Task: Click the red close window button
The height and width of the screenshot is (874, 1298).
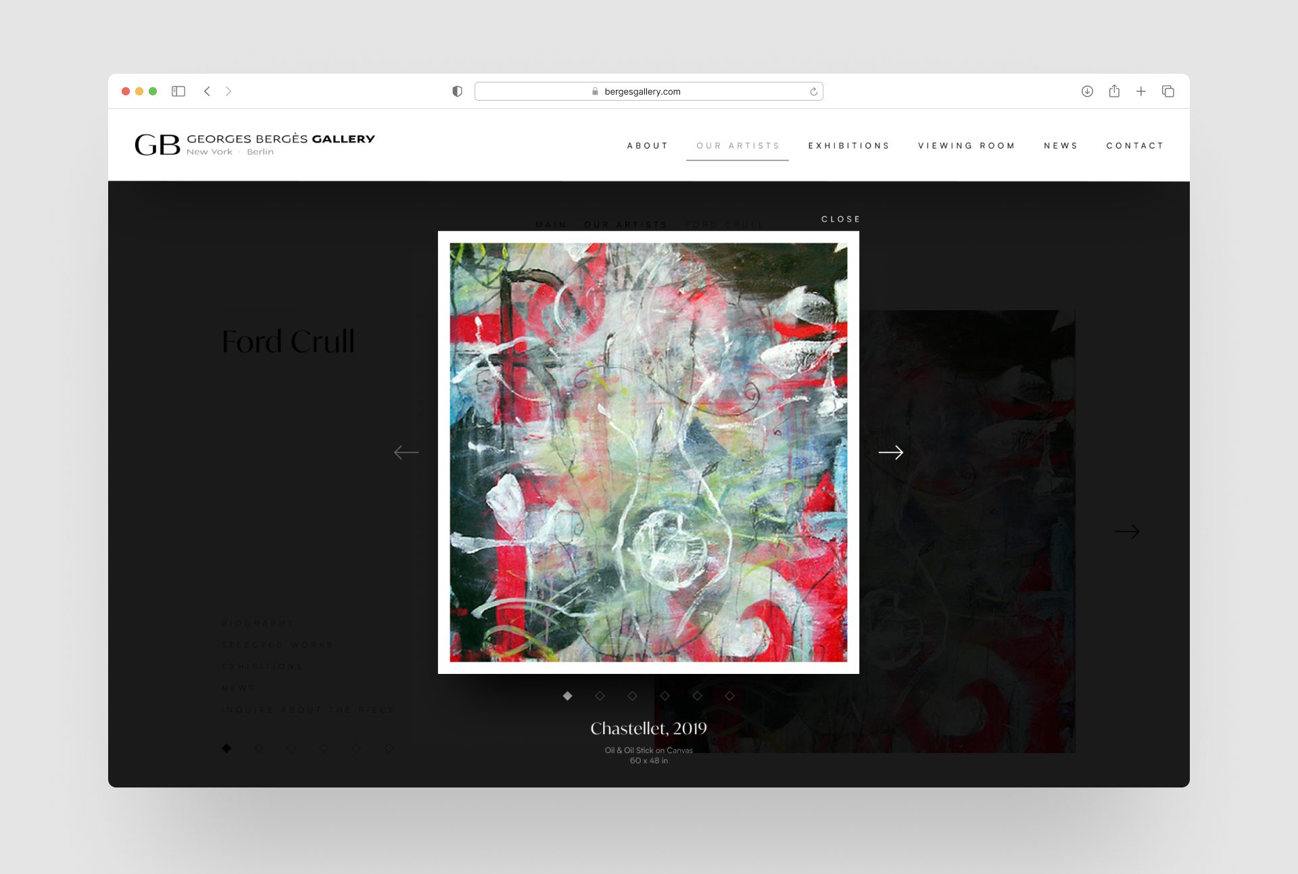Action: pos(126,91)
